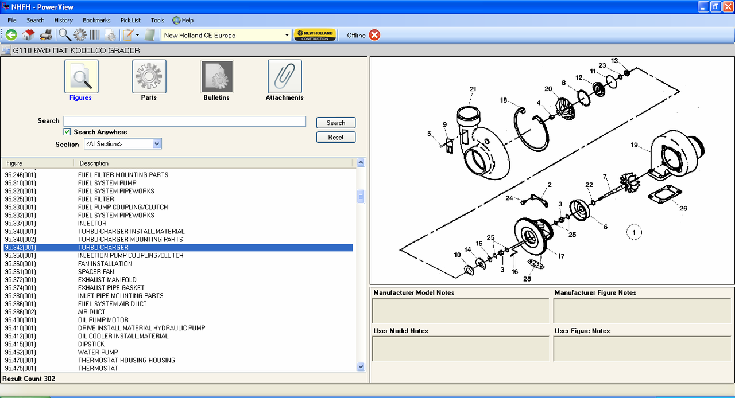Click the Search button
Image resolution: width=735 pixels, height=398 pixels.
click(x=336, y=123)
